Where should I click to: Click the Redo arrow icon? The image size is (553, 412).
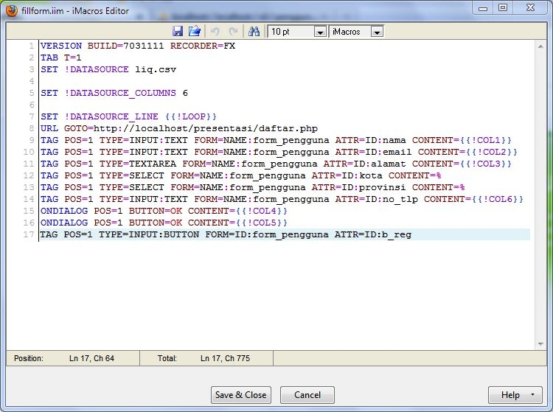point(233,32)
